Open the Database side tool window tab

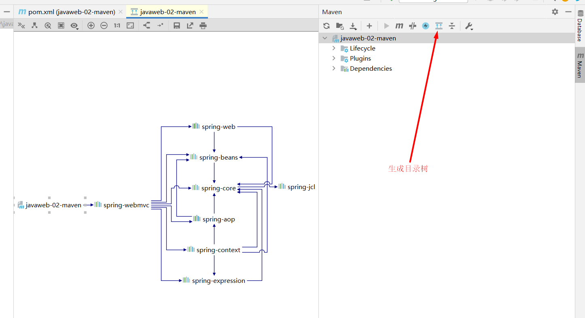pyautogui.click(x=580, y=26)
